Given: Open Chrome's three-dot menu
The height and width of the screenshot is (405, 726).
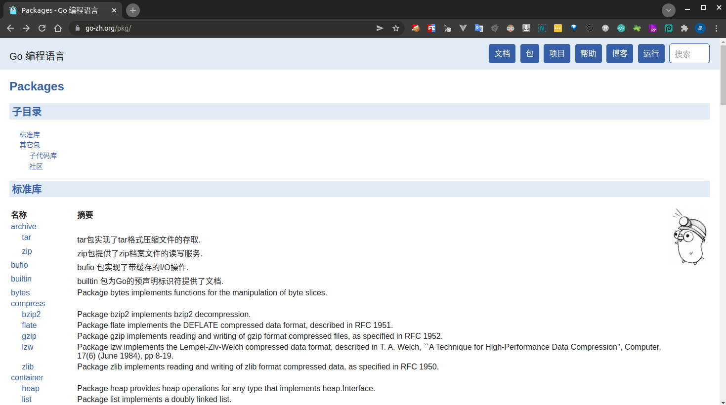Looking at the screenshot, I should 716,28.
